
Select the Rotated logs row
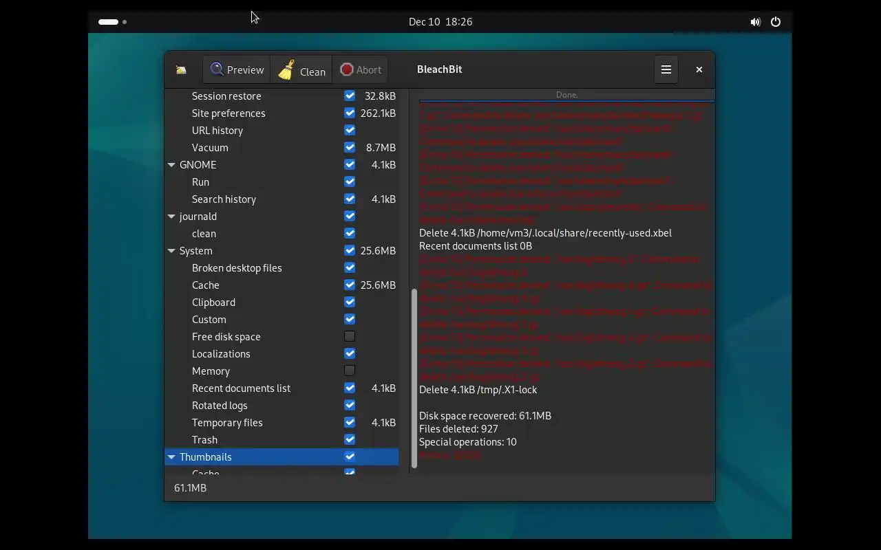(282, 406)
